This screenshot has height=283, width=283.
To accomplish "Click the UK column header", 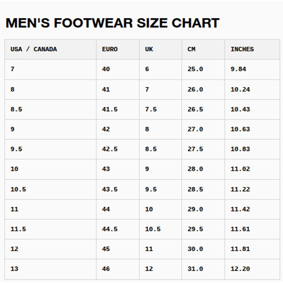I will pos(161,49).
